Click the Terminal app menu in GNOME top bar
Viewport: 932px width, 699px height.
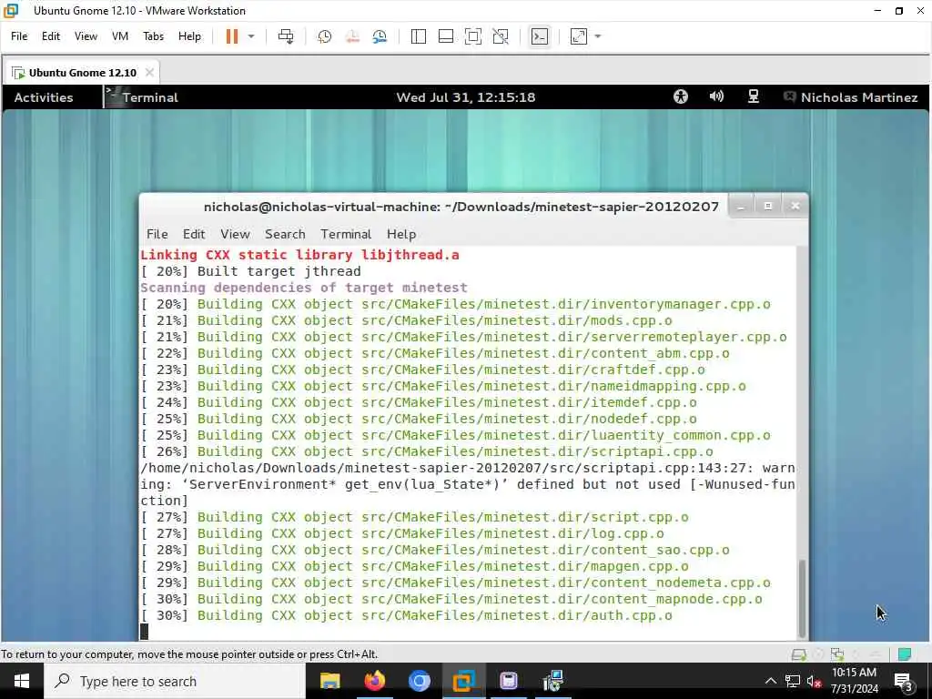(142, 97)
